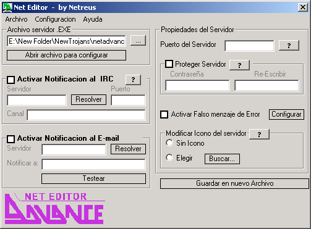Click the Net Editor title bar icon
Viewport: 311px width, 229px height.
pyautogui.click(x=7, y=7)
